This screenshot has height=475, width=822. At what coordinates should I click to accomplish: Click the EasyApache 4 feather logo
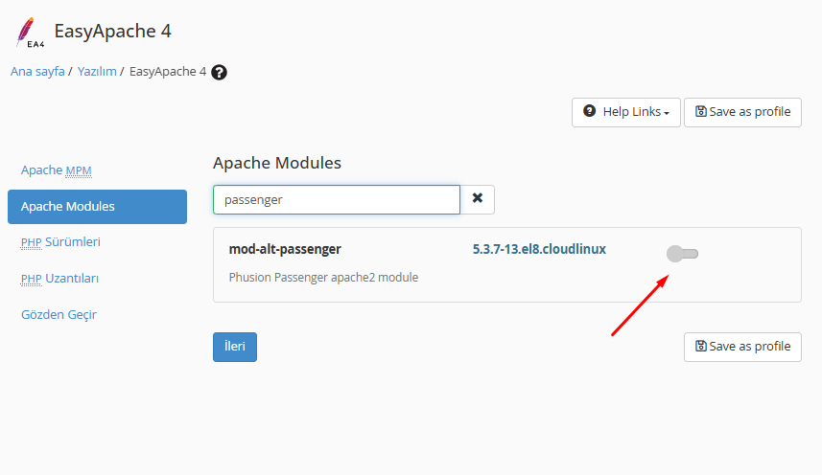30,33
